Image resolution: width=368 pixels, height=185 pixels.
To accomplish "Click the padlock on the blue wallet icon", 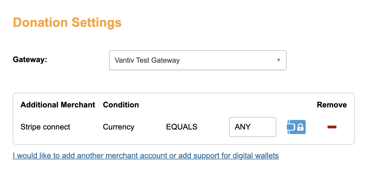I will pyautogui.click(x=300, y=128).
